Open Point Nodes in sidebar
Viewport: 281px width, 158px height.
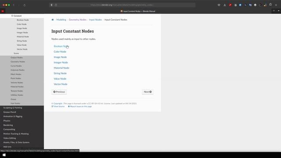[16, 78]
